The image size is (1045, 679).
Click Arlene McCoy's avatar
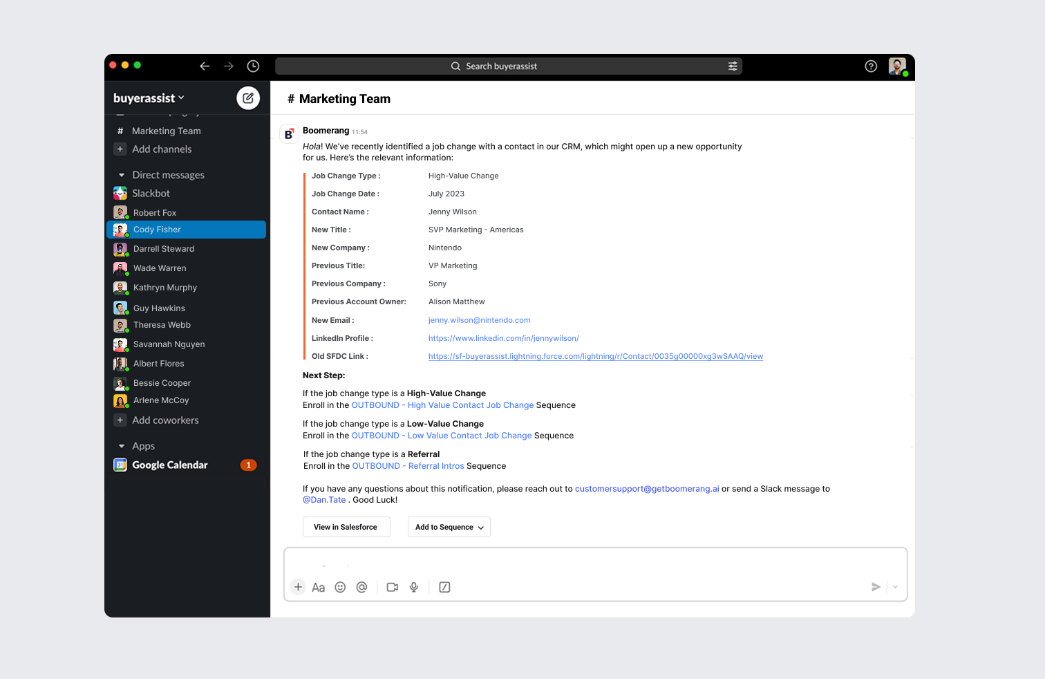click(120, 400)
